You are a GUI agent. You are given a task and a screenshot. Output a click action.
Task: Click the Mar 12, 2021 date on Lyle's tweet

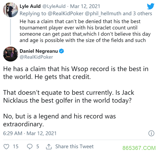(x=85, y=6)
